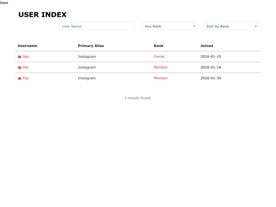Click the '3 results found.' text
The height and width of the screenshot is (207, 276).
[138, 98]
